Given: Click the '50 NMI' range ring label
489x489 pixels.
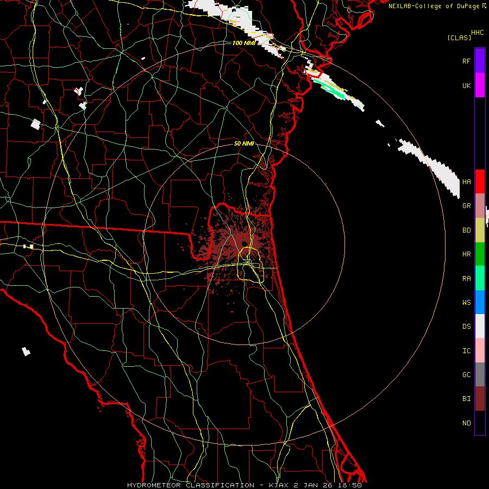Looking at the screenshot, I should pyautogui.click(x=243, y=143).
